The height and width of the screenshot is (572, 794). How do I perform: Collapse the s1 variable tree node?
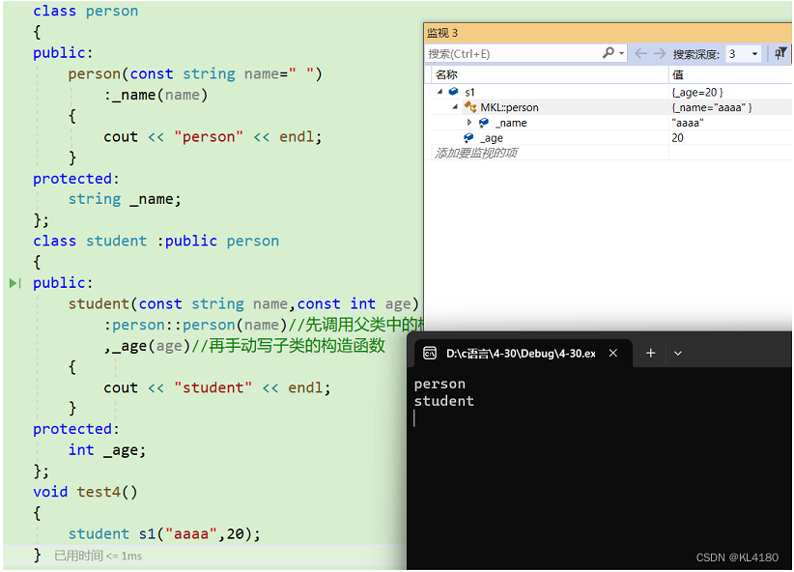(x=440, y=92)
